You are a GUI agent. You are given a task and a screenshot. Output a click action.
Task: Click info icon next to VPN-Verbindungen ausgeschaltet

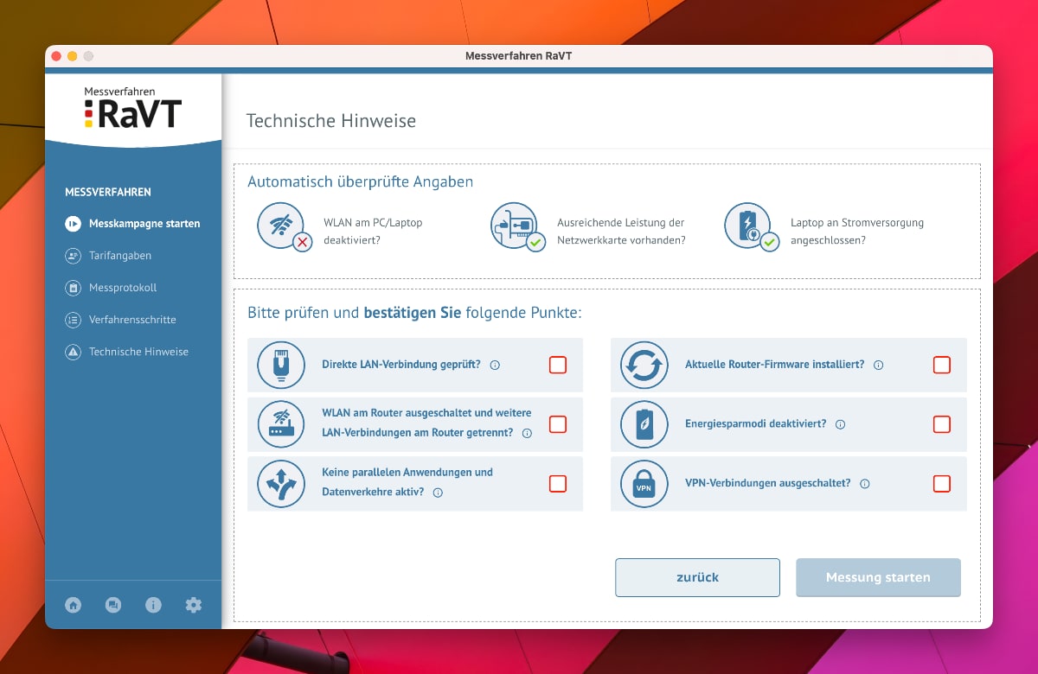tap(864, 484)
